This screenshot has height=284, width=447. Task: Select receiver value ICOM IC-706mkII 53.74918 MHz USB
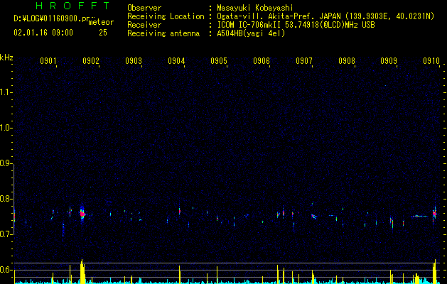[x=296, y=25]
